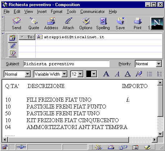Click address card icon beside recipient
This screenshot has width=165, height=151.
40,37
